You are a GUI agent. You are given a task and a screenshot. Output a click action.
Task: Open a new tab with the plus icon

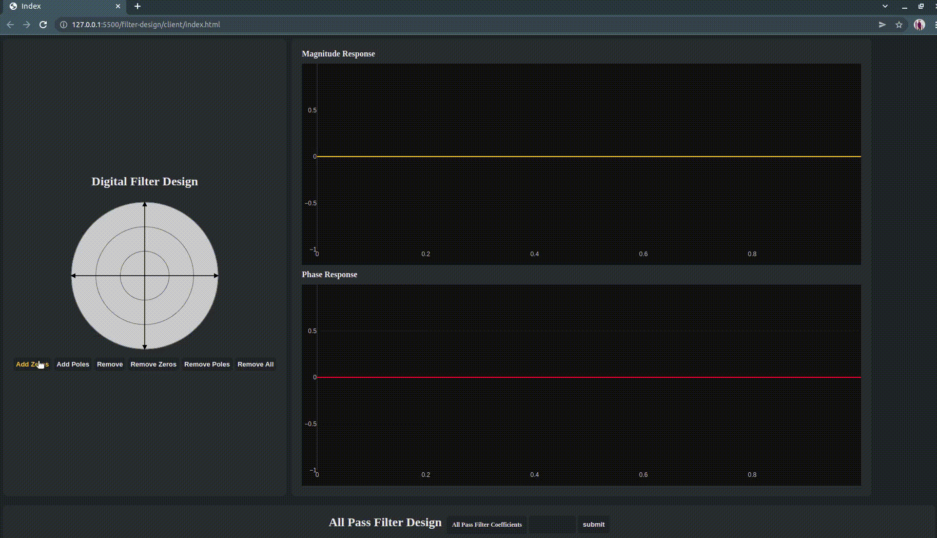(x=137, y=6)
